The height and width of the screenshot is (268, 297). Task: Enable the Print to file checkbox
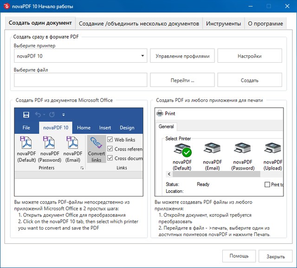267,184
